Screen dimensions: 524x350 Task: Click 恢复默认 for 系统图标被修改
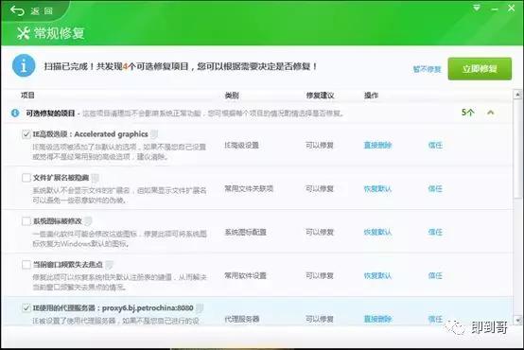pyautogui.click(x=377, y=232)
